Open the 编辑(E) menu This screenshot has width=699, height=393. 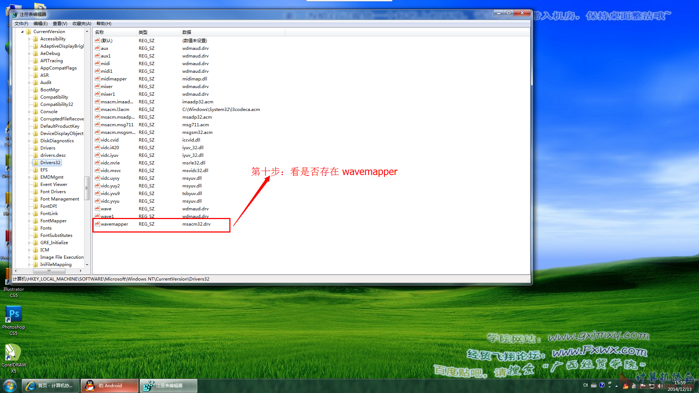(40, 24)
